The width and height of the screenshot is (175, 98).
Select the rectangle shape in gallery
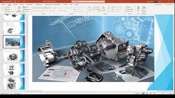point(95,7)
